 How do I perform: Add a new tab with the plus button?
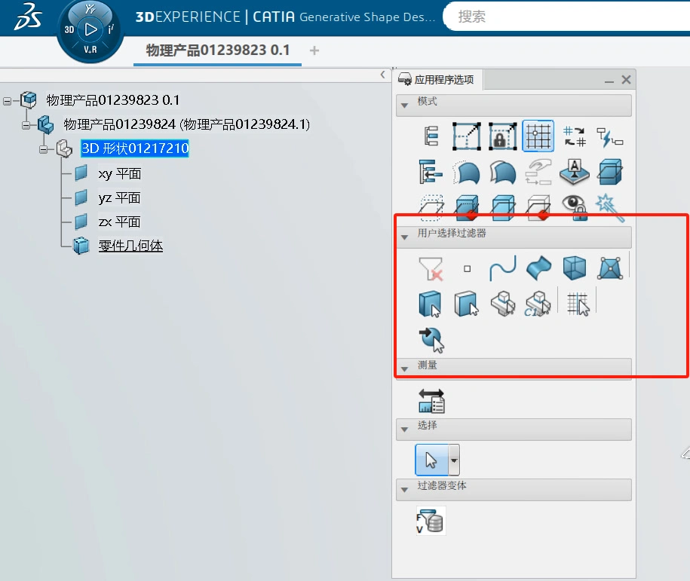tap(314, 50)
